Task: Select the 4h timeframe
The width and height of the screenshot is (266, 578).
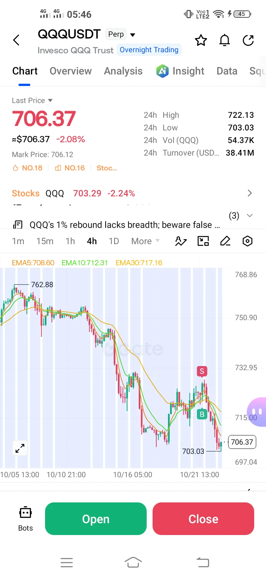Action: (x=92, y=241)
